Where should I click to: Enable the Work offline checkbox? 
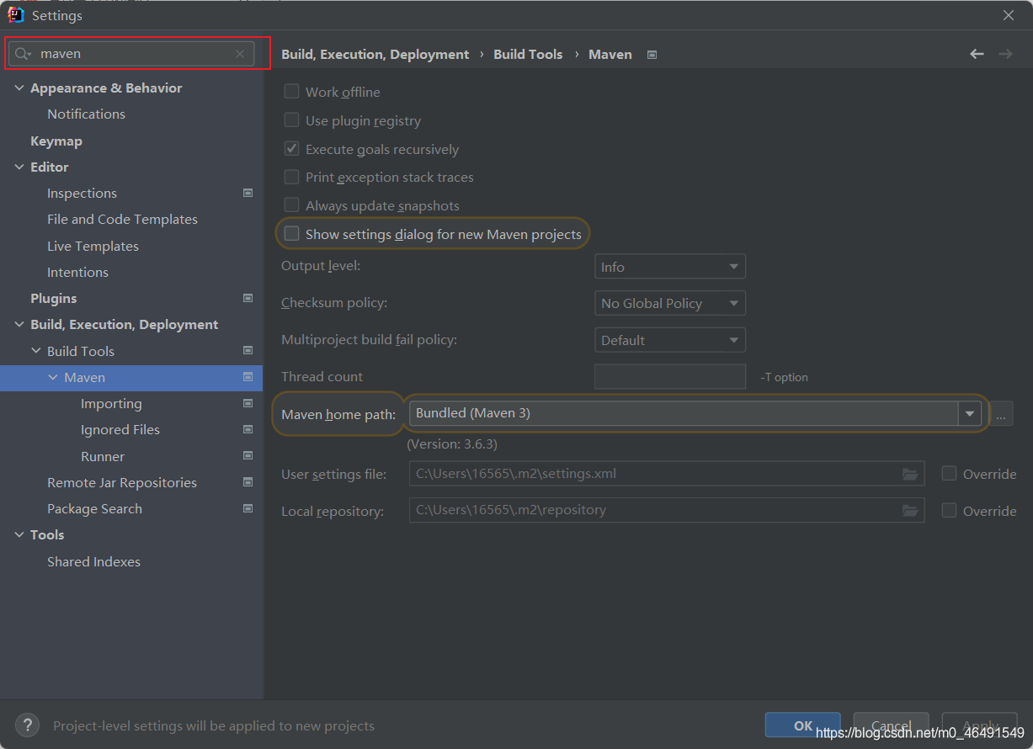[x=291, y=92]
